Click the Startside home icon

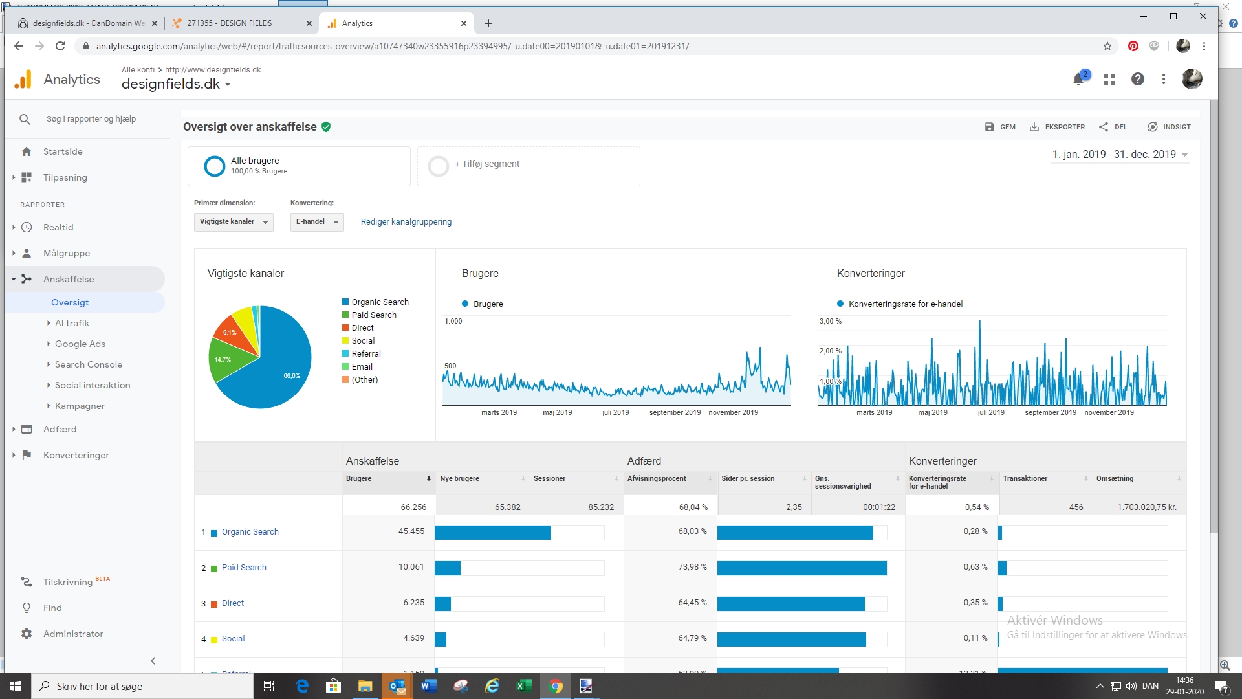tap(27, 151)
